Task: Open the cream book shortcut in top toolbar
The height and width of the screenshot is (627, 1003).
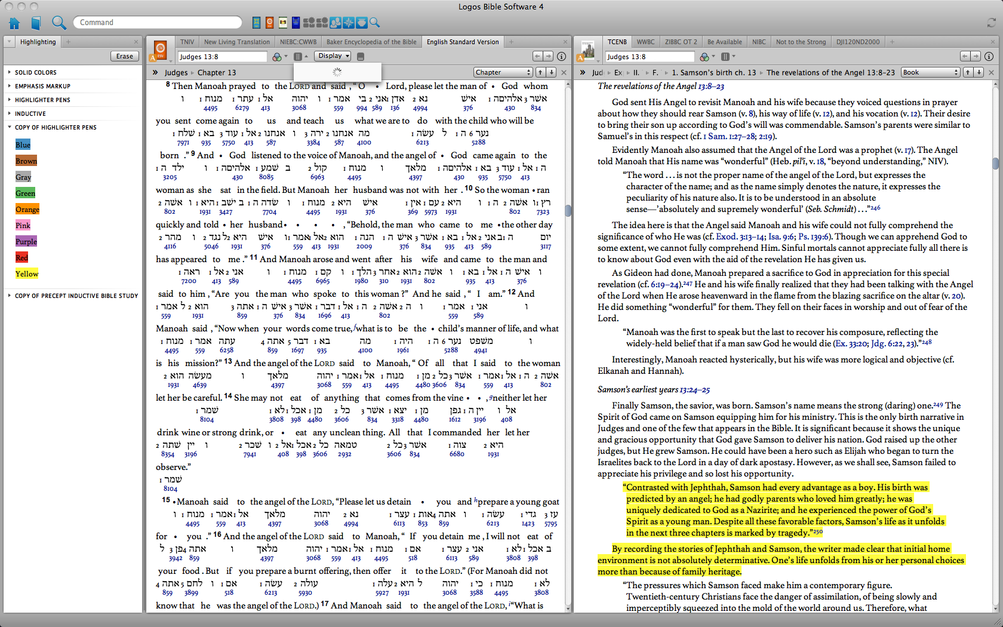Action: [283, 23]
